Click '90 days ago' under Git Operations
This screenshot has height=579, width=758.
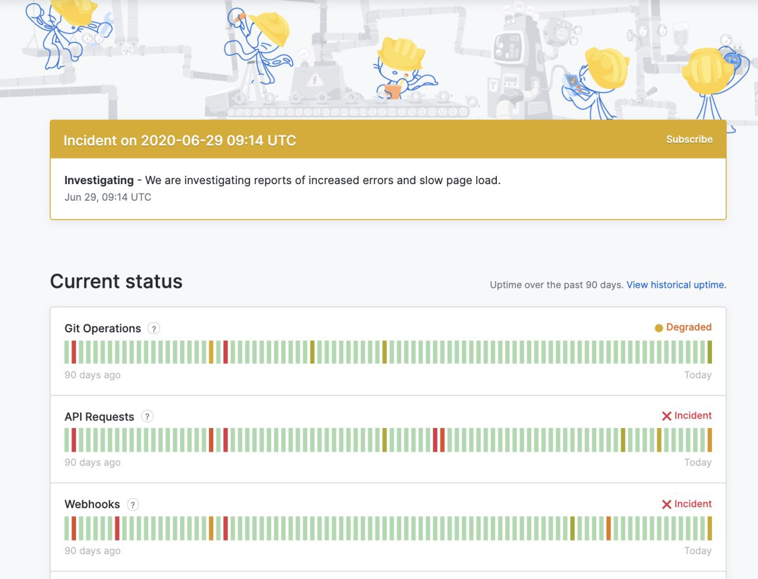pos(92,375)
